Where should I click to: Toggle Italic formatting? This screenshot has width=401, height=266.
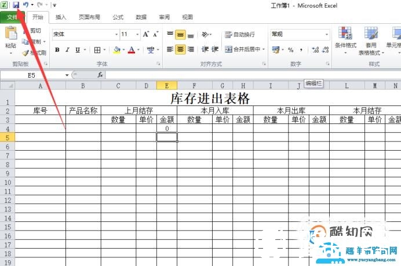tap(68, 50)
